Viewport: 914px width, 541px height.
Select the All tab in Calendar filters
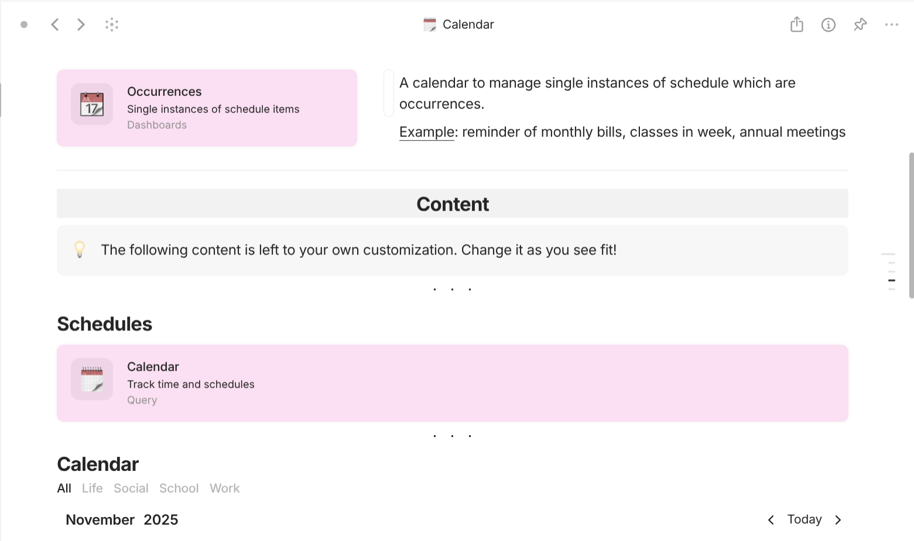64,488
